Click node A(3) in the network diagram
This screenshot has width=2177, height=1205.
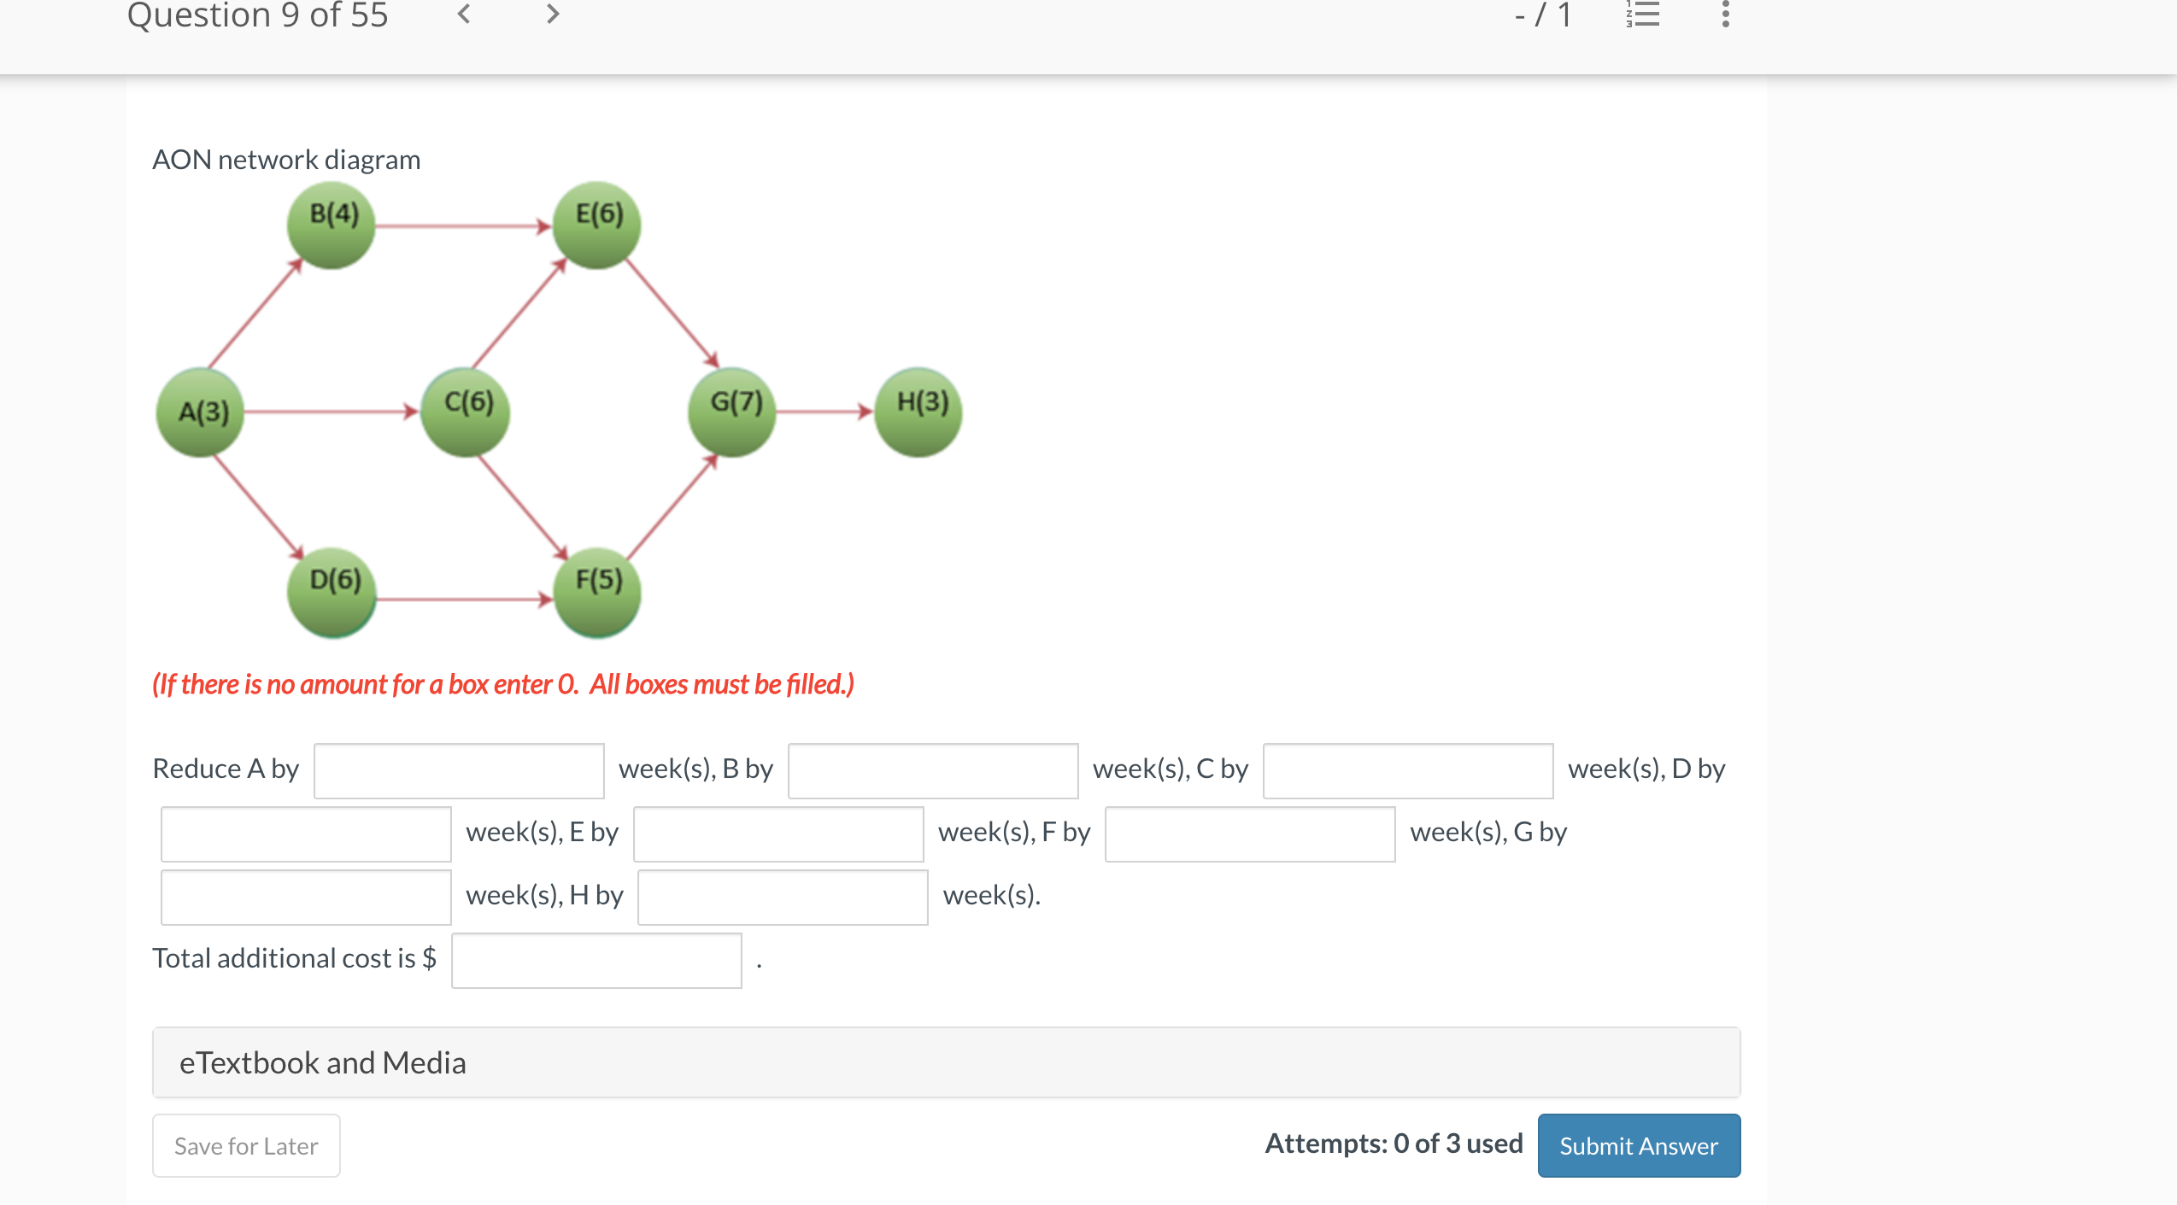click(202, 412)
